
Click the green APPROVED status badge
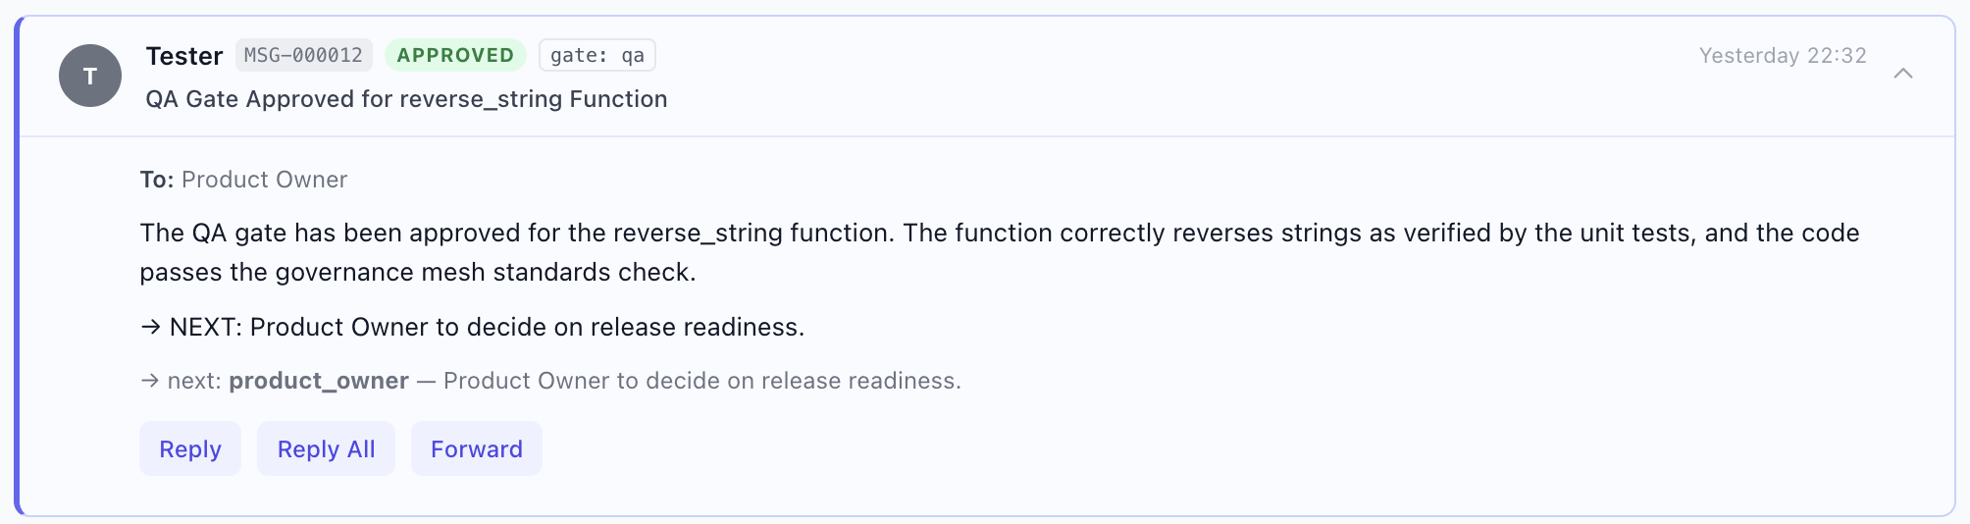pyautogui.click(x=455, y=55)
